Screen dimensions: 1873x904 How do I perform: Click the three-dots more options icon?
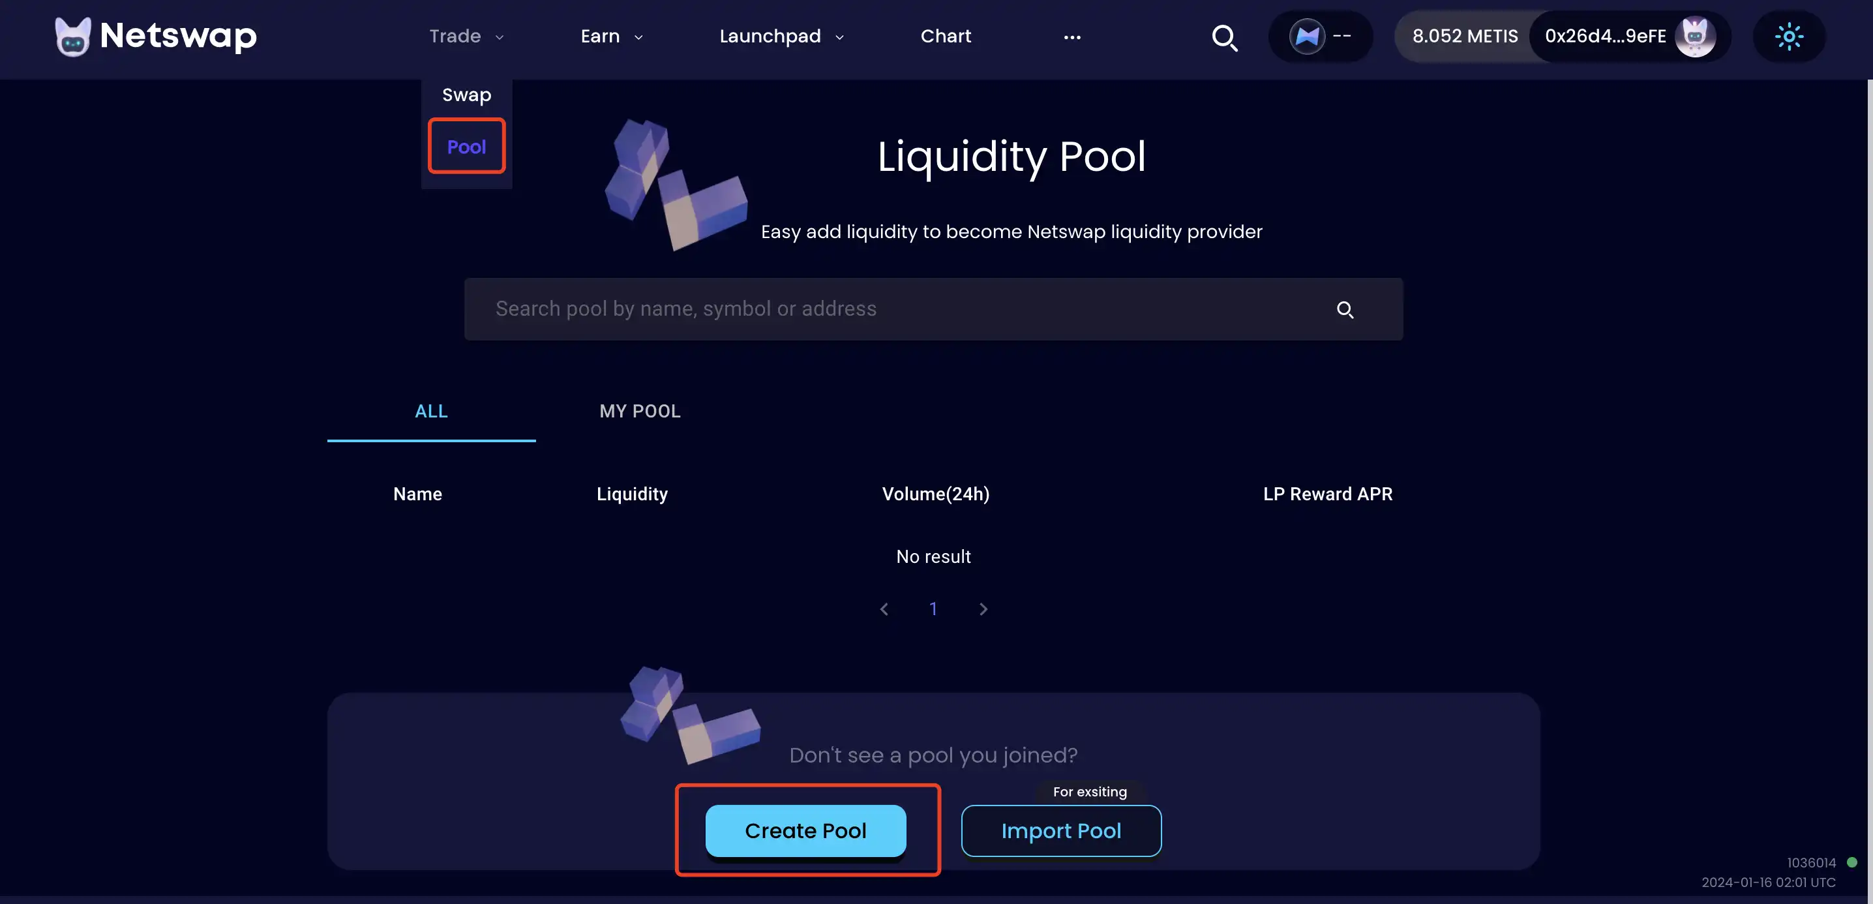1070,36
